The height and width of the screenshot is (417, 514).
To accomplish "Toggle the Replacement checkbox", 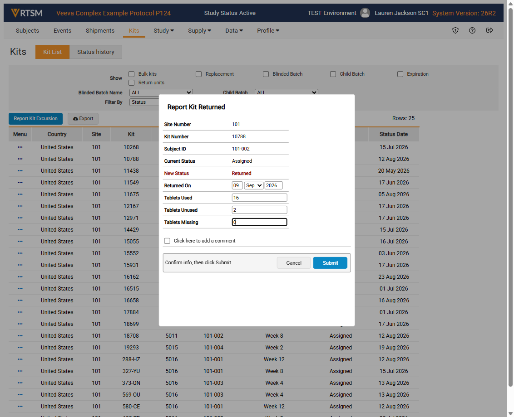I will pyautogui.click(x=198, y=74).
